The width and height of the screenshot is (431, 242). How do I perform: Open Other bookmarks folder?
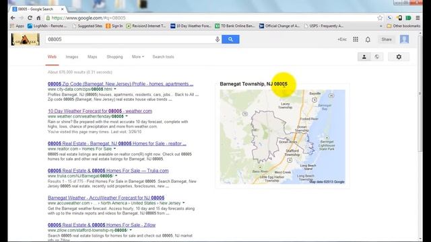(x=403, y=26)
